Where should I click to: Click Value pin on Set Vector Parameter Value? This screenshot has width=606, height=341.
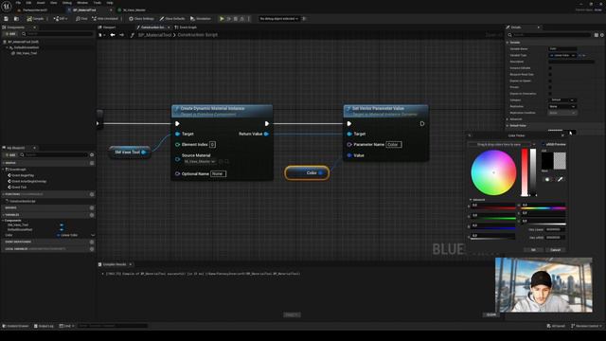[349, 155]
